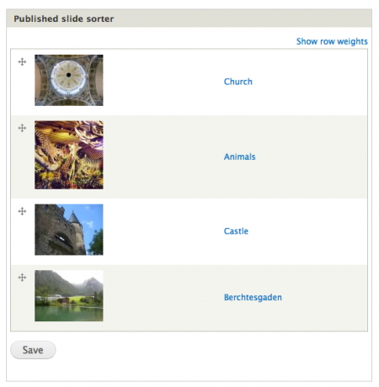Visit the Berchtesgaden slide link
The image size is (379, 387).
coord(253,297)
